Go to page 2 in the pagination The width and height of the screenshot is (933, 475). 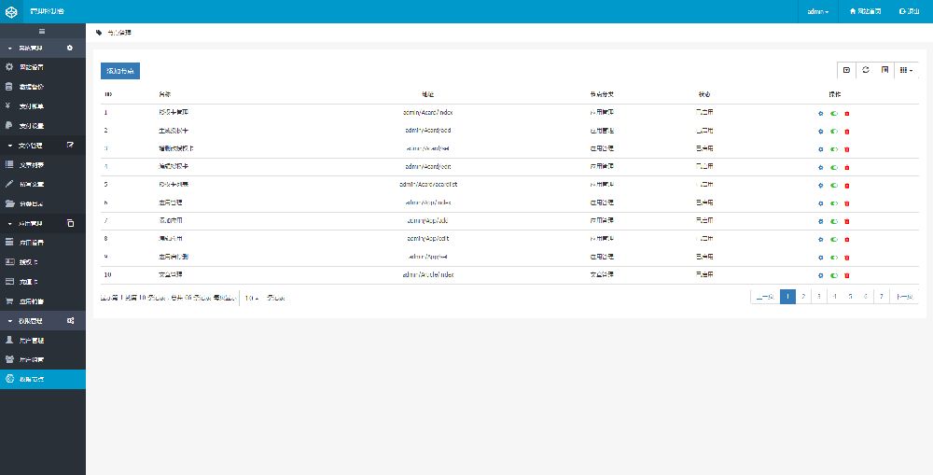pyautogui.click(x=803, y=297)
